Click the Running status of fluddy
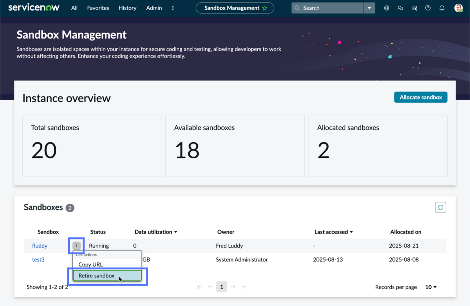 click(x=99, y=246)
